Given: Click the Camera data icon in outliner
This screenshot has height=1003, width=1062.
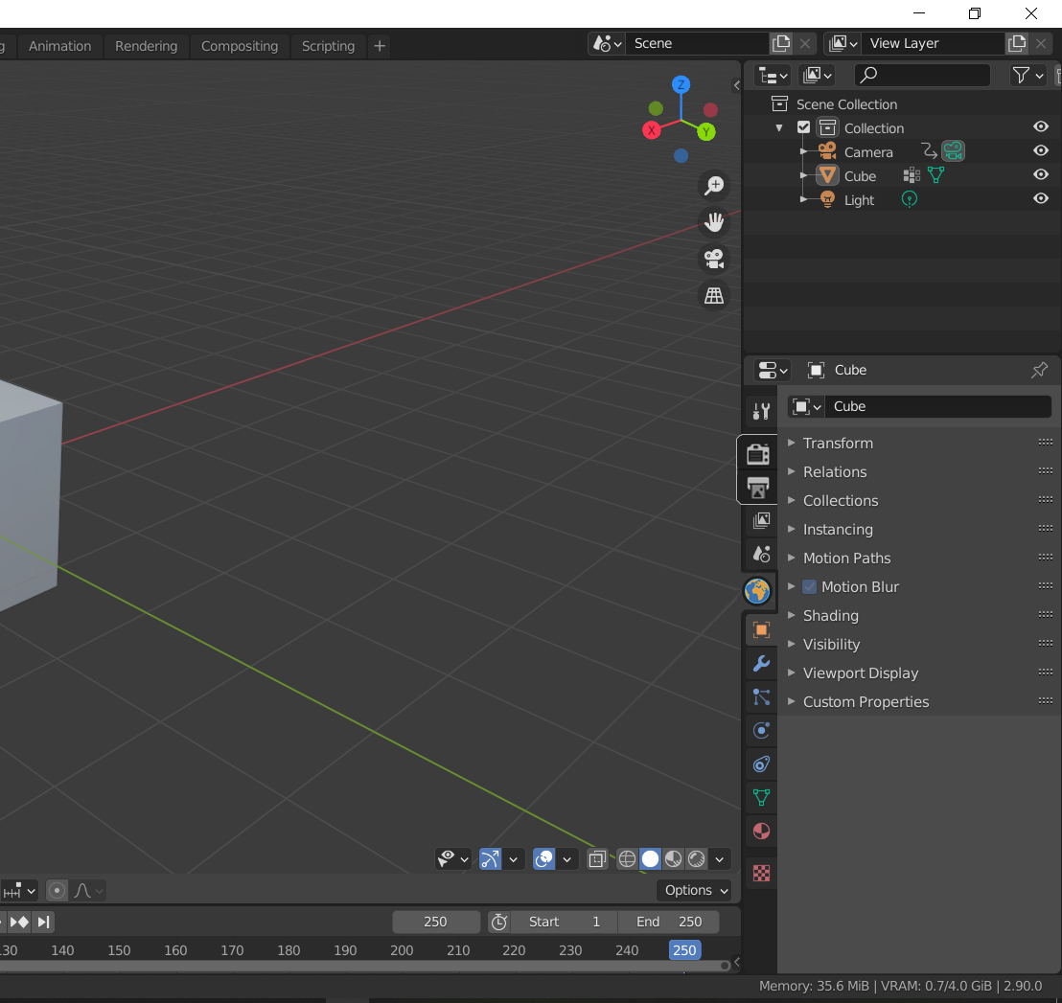Looking at the screenshot, I should coord(953,151).
